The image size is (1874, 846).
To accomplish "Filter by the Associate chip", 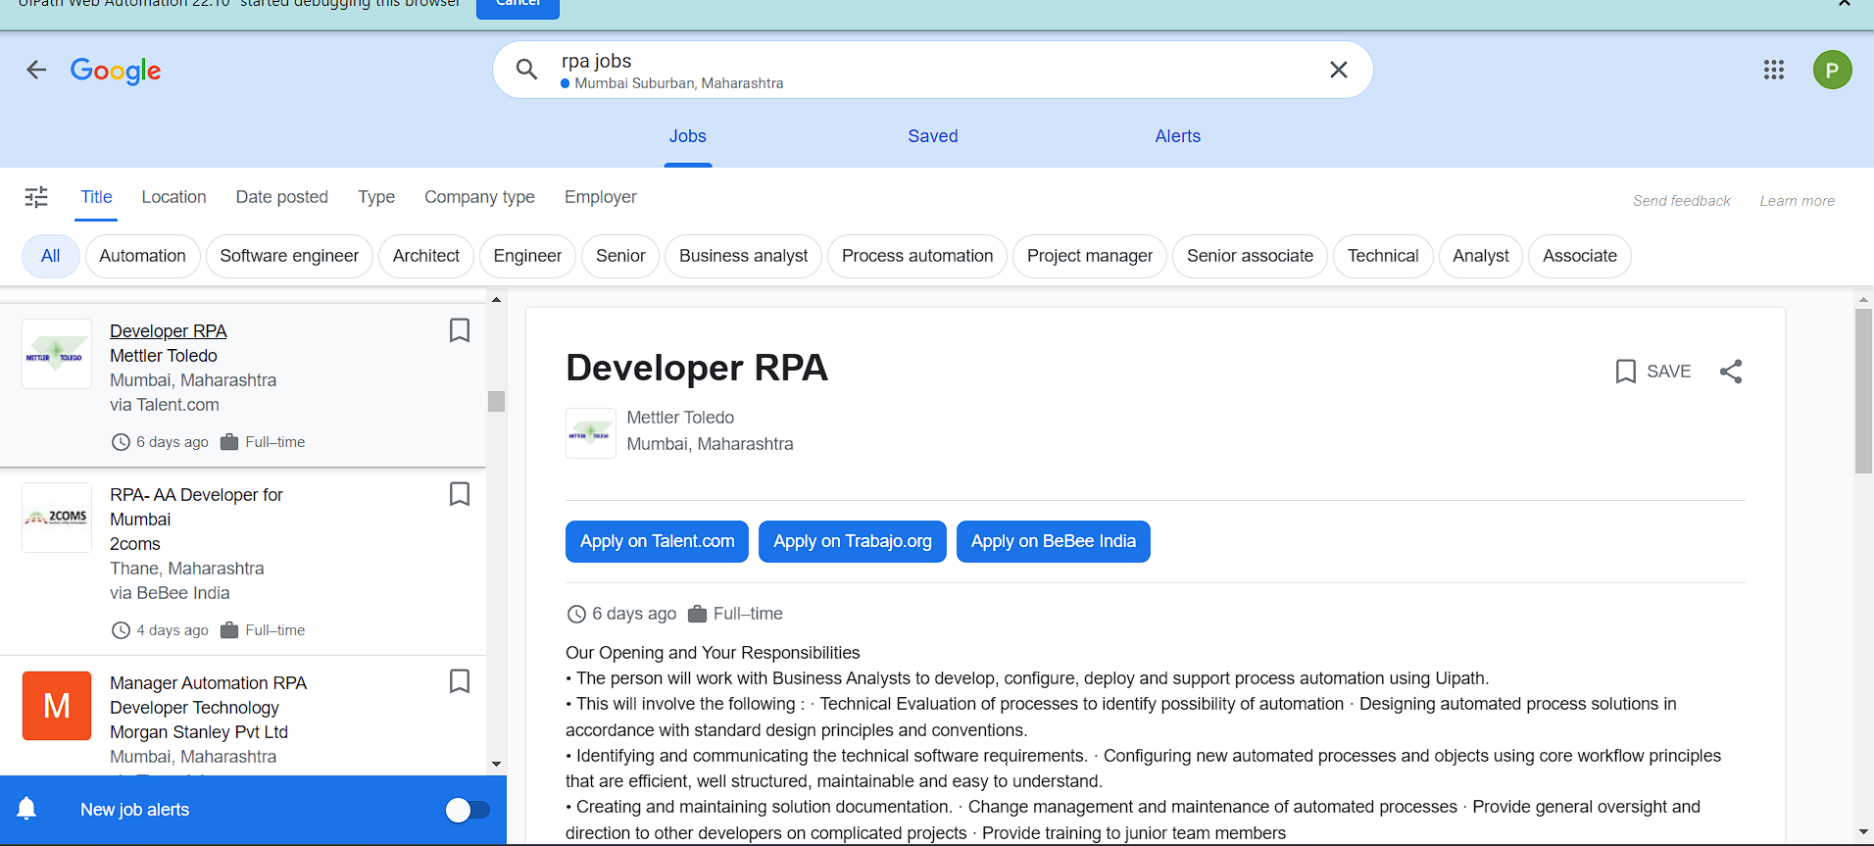I will (x=1580, y=256).
